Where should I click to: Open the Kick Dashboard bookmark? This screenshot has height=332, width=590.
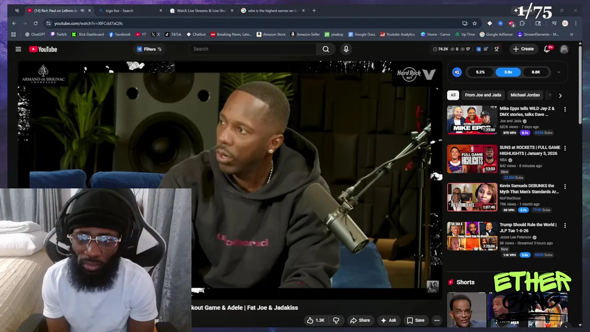pos(88,34)
